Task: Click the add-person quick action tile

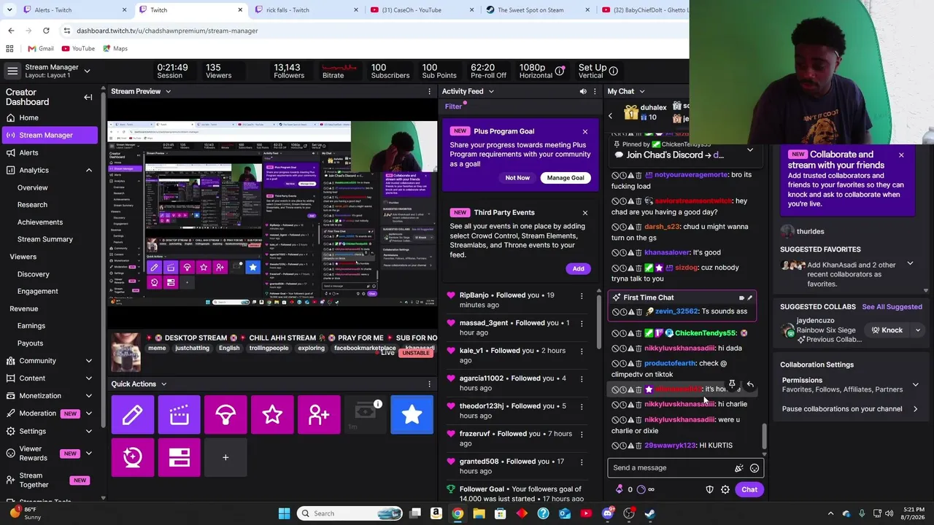Action: pyautogui.click(x=319, y=414)
